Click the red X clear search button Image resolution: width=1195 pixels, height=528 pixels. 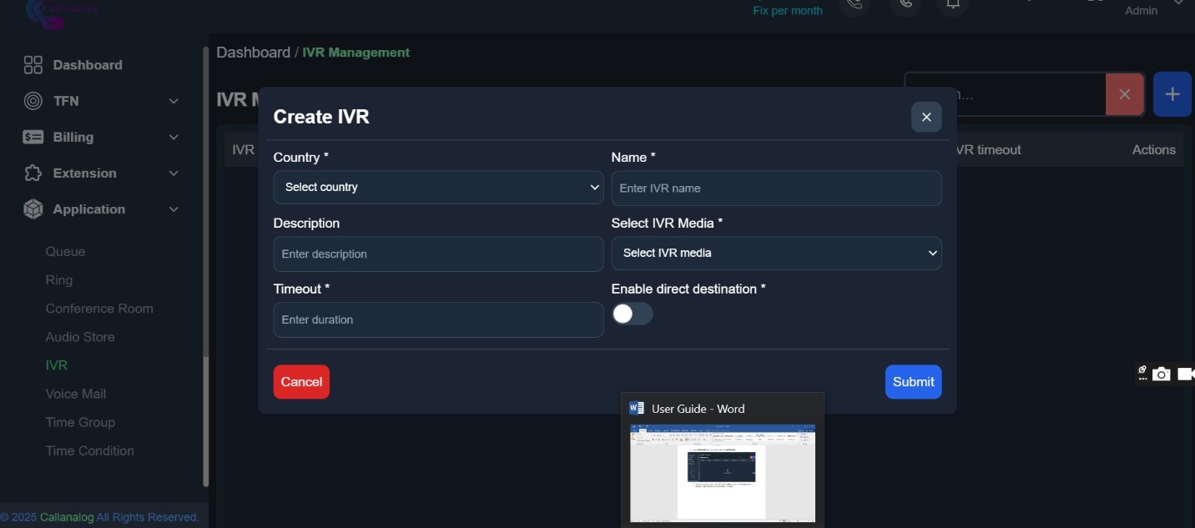(x=1124, y=94)
